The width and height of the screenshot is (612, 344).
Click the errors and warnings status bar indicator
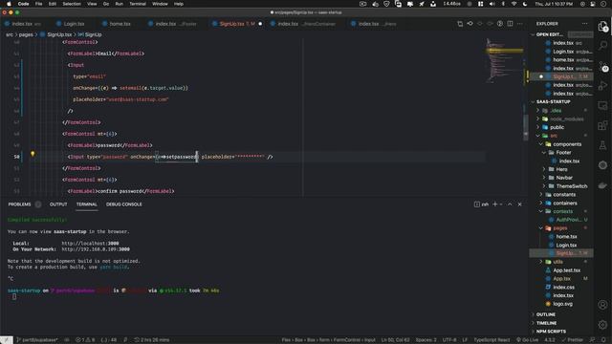click(85, 340)
